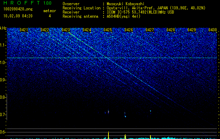The width and height of the screenshot is (220, 139).
Task: Click the 0421 time marker
Action: 23,30
